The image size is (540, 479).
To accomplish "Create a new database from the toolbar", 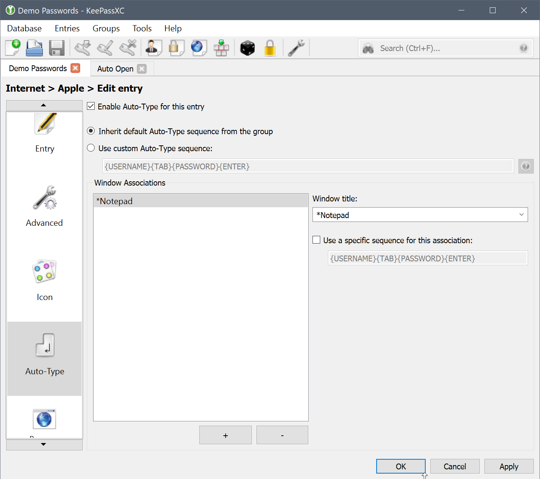I will 12,48.
